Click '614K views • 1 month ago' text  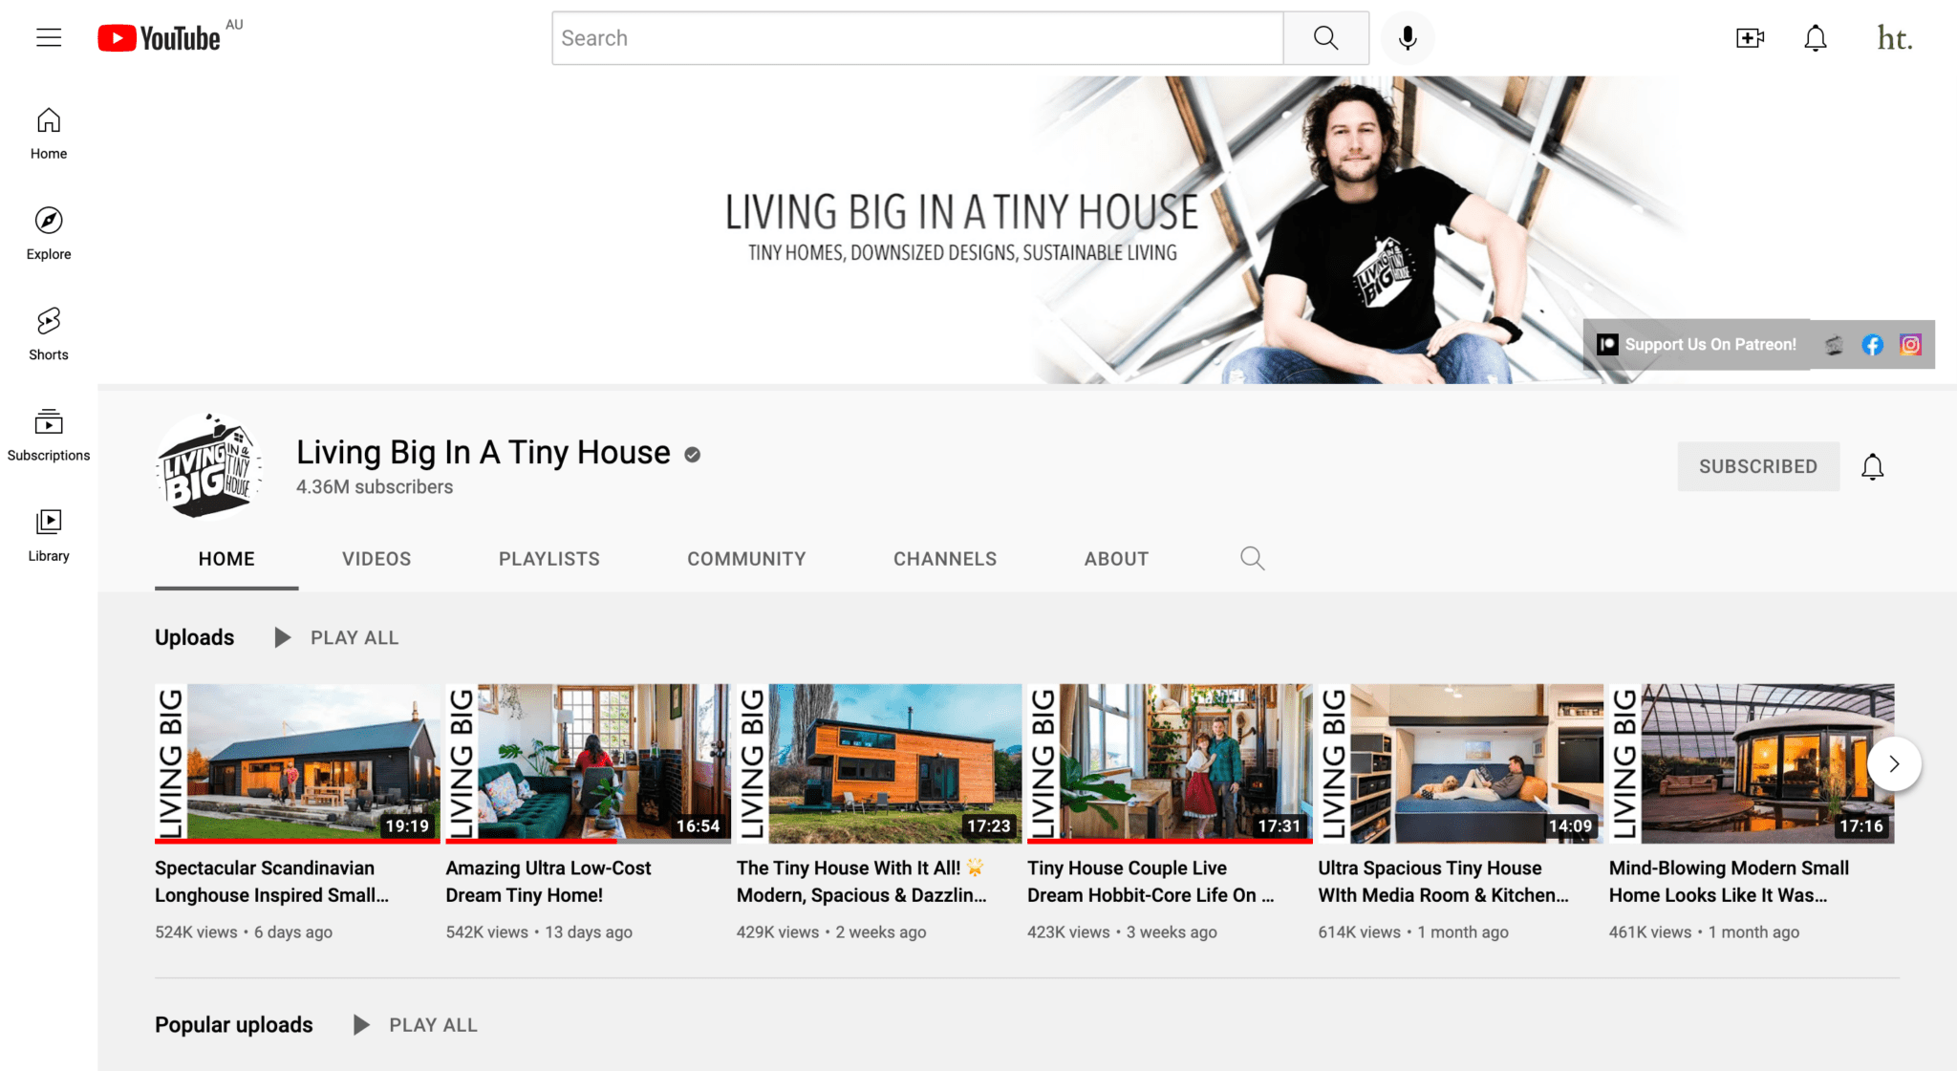1413,932
